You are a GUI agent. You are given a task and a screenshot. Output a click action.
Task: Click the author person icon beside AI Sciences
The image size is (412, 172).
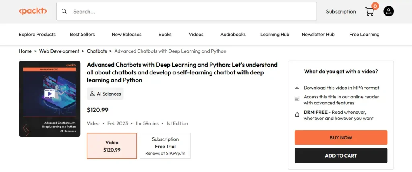pyautogui.click(x=92, y=94)
